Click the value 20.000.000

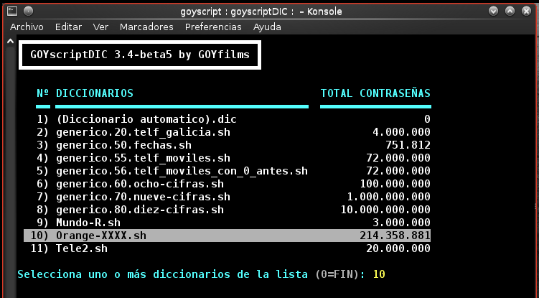[x=398, y=248]
